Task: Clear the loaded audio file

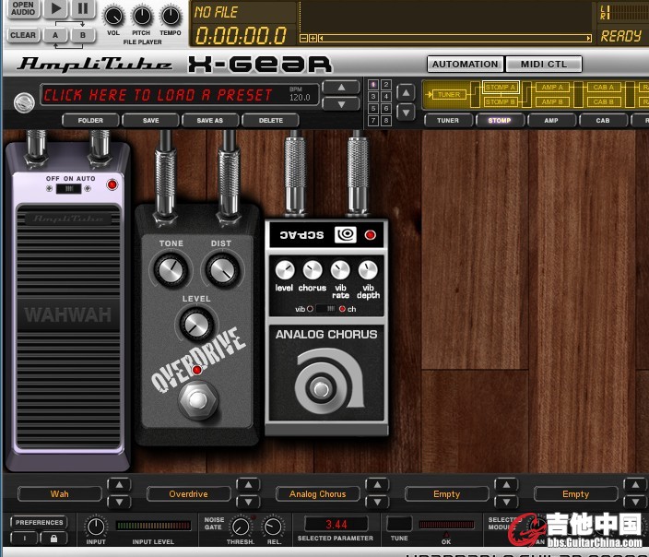Action: [23, 35]
